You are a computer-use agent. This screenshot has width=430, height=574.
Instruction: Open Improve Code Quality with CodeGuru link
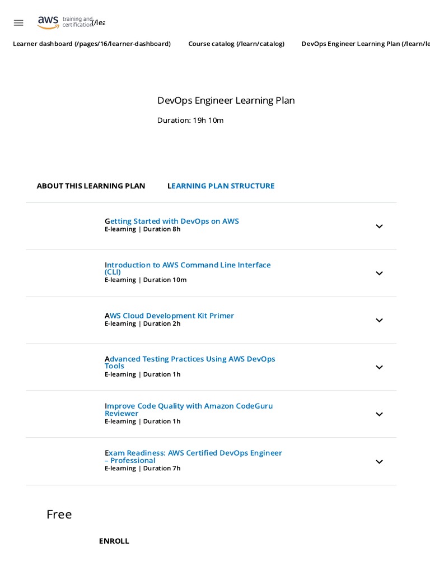click(x=189, y=406)
